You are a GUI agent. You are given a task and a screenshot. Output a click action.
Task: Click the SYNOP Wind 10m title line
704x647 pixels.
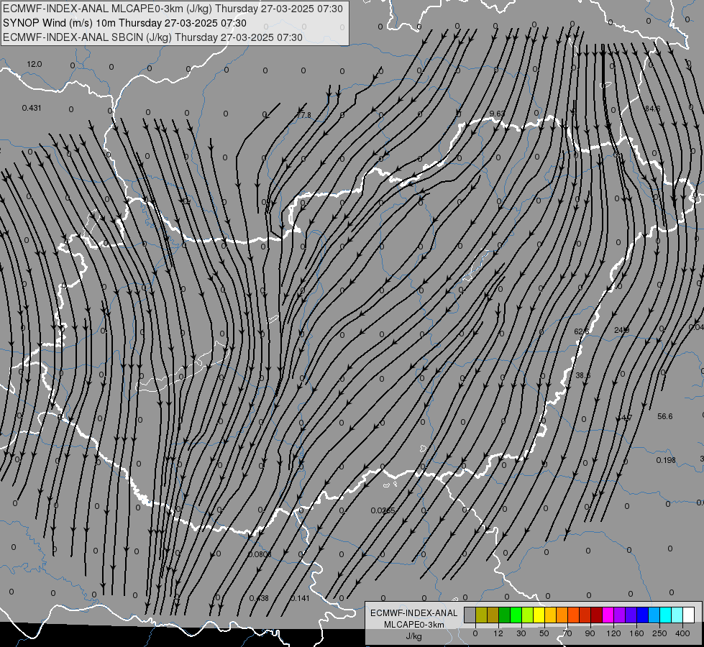coord(124,23)
